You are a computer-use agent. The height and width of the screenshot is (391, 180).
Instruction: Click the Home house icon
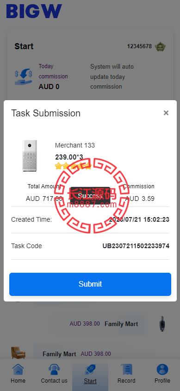tap(18, 369)
